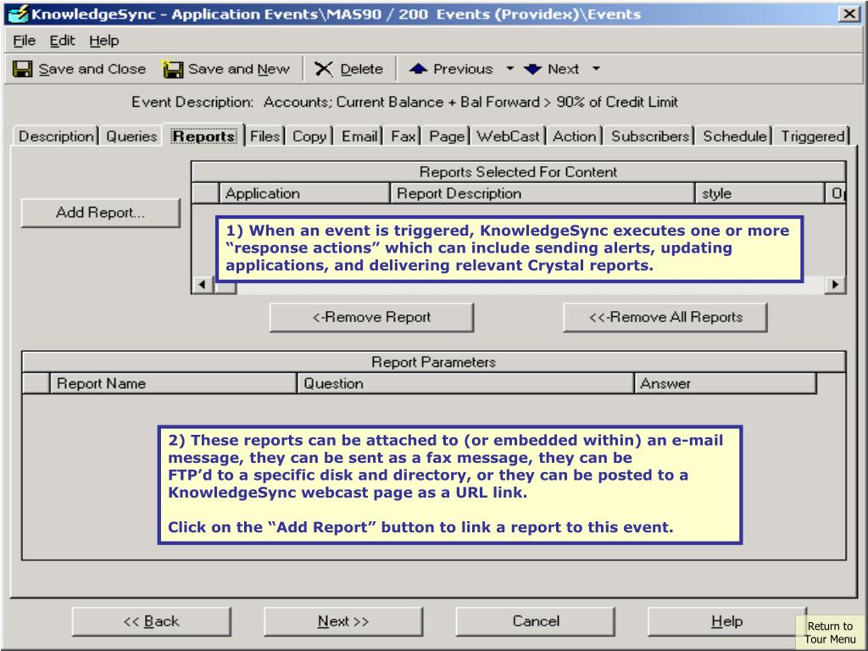Click Save and Close toolbar label
868x651 pixels.
(x=92, y=70)
